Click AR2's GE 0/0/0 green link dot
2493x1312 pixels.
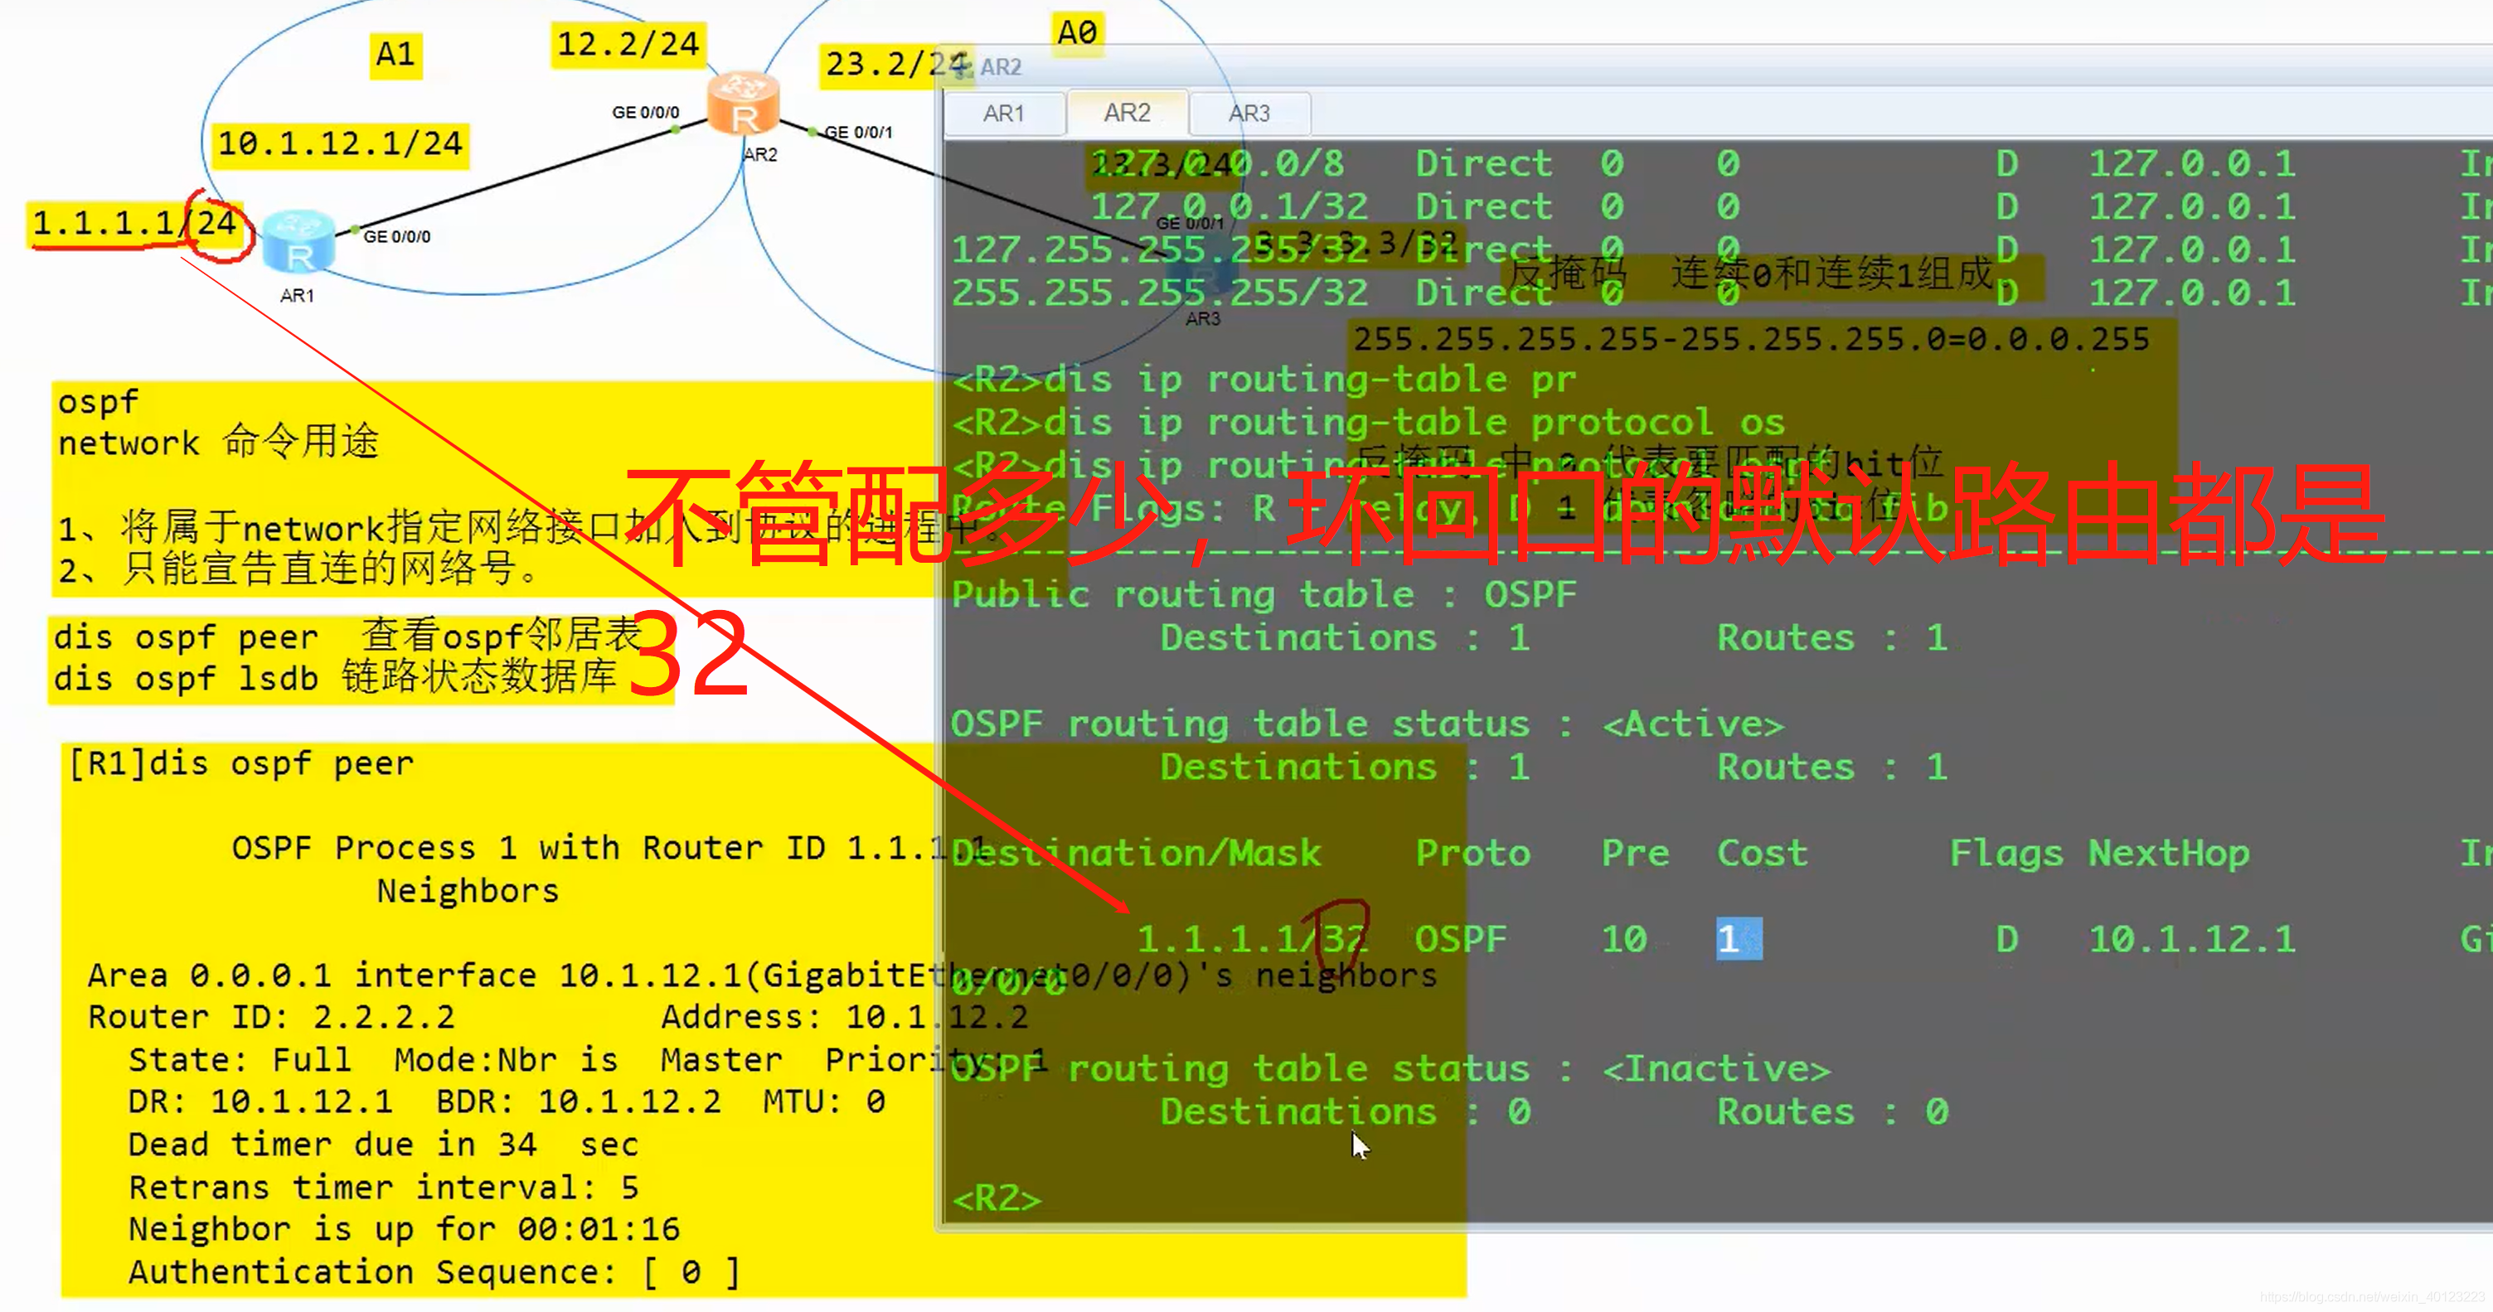[x=676, y=128]
